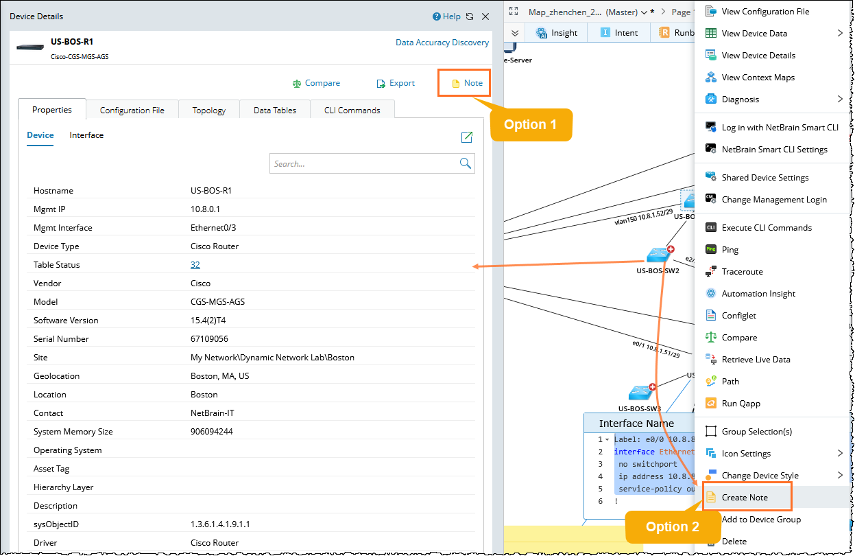Expand the Icon Settings submenu

pyautogui.click(x=840, y=453)
